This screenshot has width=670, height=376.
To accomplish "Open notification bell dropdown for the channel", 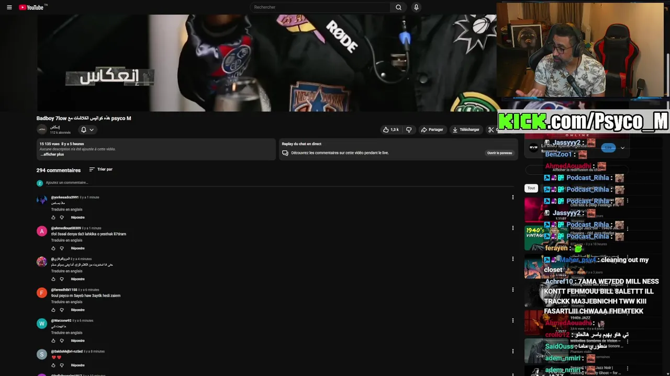I will (87, 130).
